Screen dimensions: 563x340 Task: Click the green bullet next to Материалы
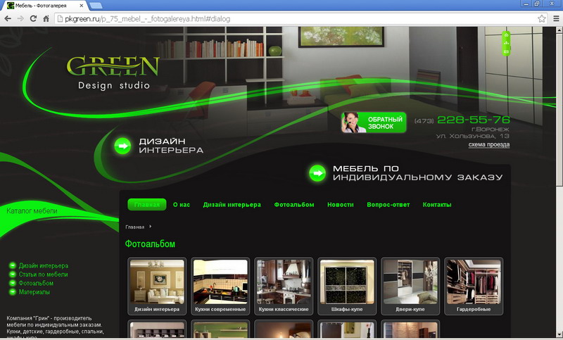[13, 292]
